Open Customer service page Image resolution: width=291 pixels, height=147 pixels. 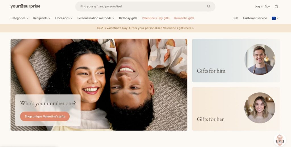(255, 18)
